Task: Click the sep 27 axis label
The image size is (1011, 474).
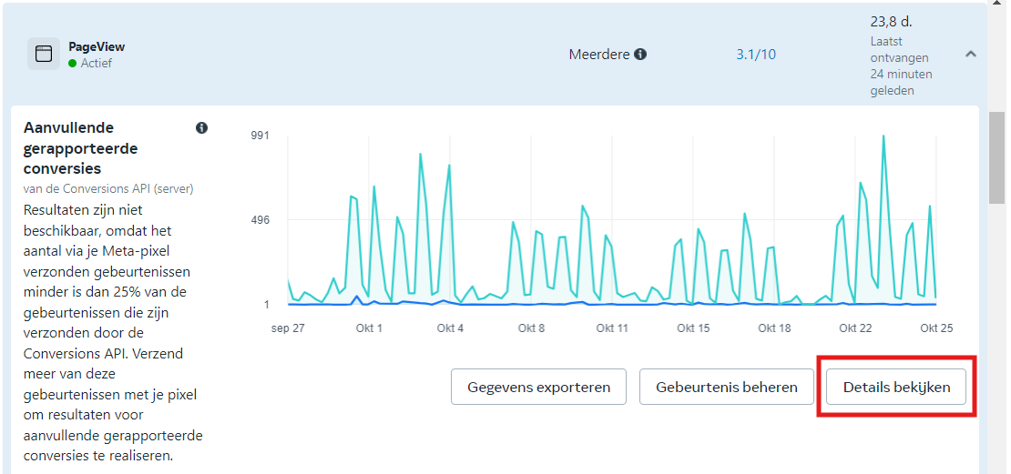Action: click(288, 328)
